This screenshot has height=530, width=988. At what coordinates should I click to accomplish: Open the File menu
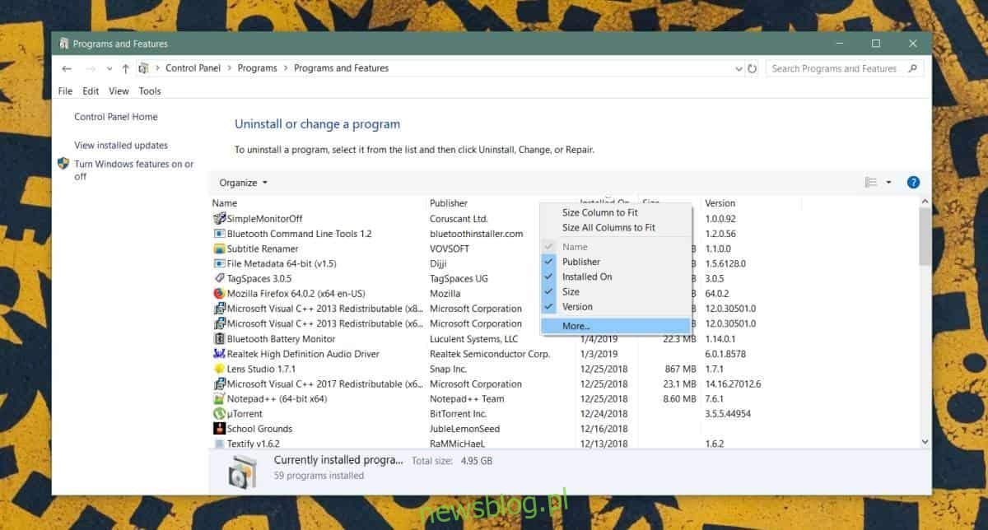pos(65,91)
